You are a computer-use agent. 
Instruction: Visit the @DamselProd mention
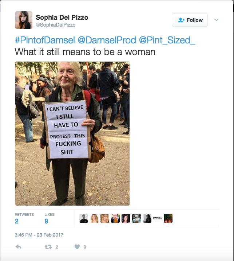tap(107, 40)
